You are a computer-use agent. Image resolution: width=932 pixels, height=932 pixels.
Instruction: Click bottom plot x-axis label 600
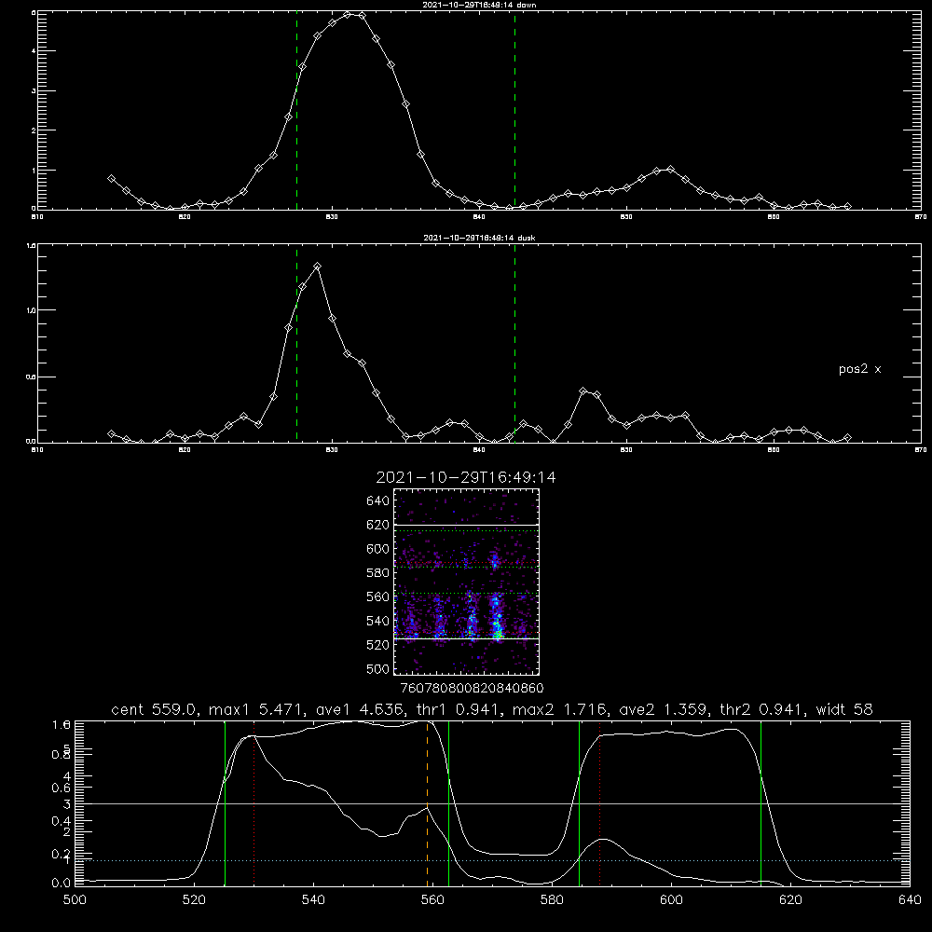click(671, 900)
